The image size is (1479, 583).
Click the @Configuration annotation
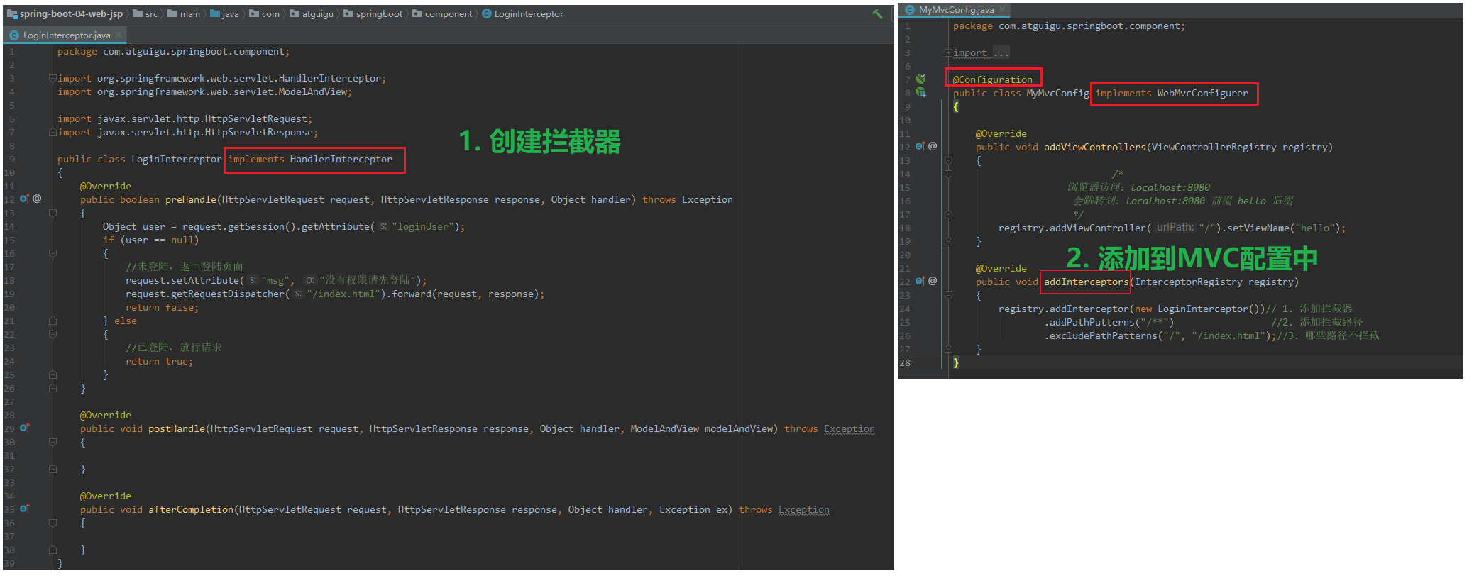[993, 79]
